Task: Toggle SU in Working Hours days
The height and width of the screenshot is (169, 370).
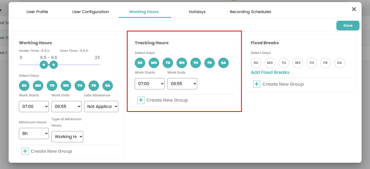Action: [24, 86]
